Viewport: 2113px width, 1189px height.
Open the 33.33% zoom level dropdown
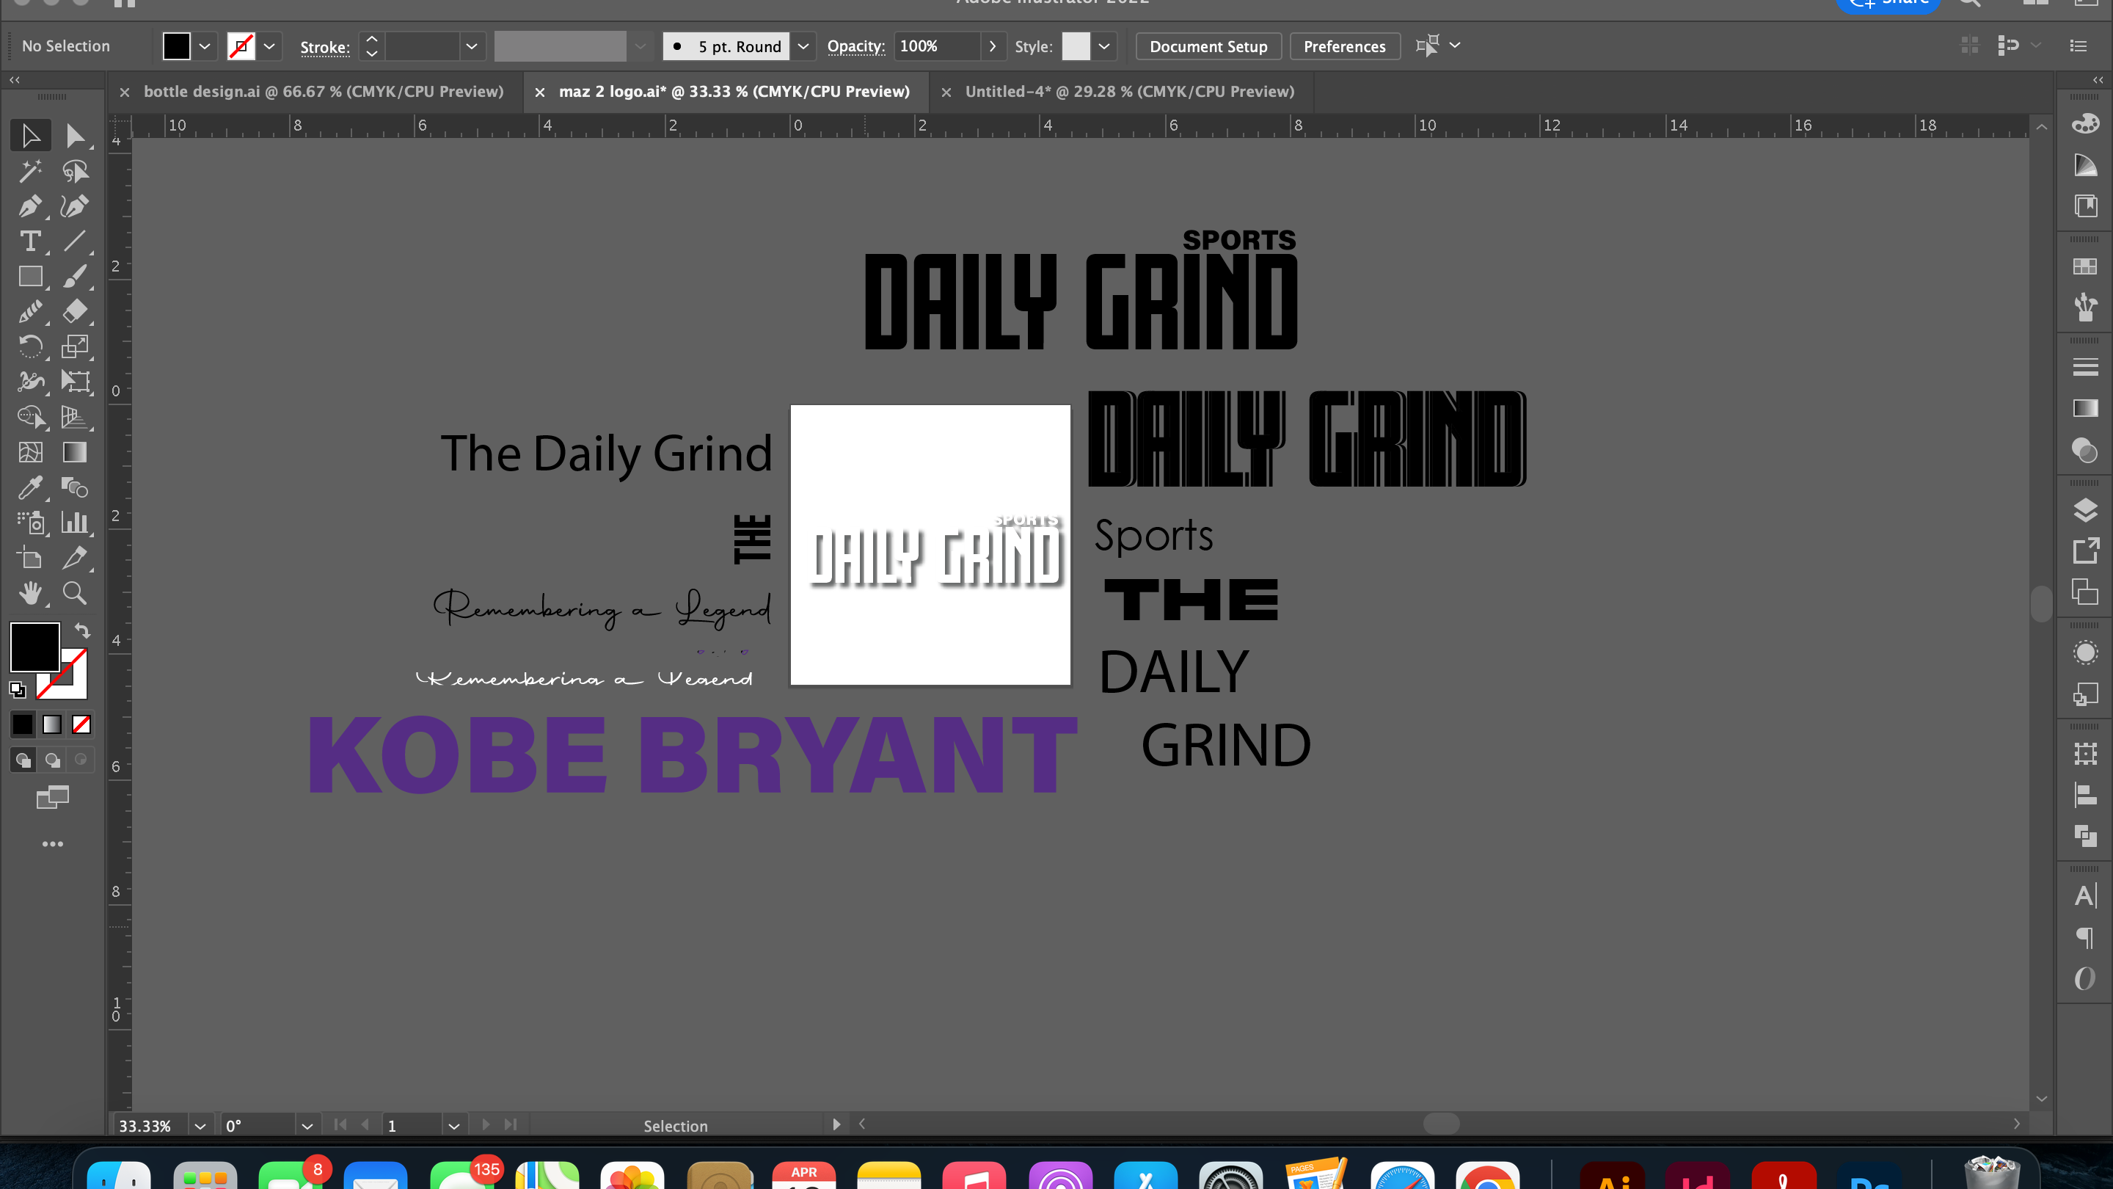click(200, 1126)
